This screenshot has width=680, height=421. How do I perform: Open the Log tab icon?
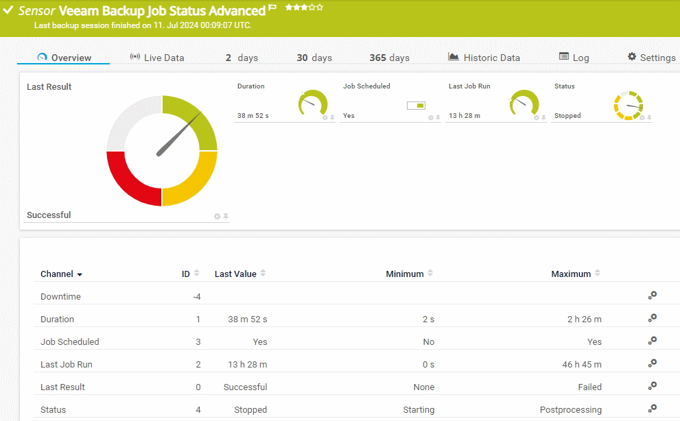click(565, 57)
